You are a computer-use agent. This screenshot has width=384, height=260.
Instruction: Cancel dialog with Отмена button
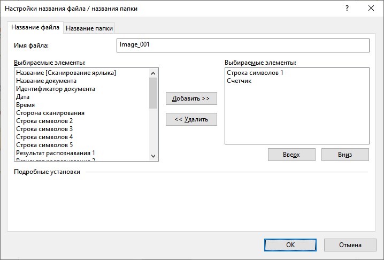coord(350,245)
